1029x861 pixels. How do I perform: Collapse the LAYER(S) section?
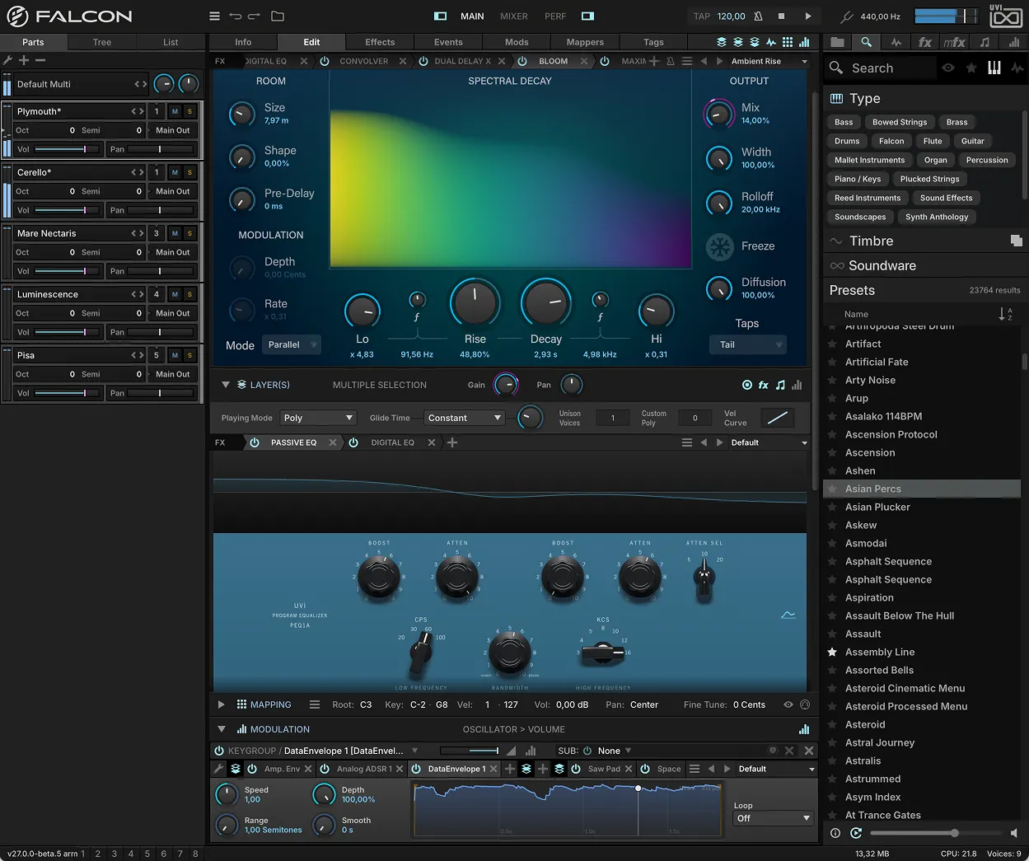click(225, 385)
